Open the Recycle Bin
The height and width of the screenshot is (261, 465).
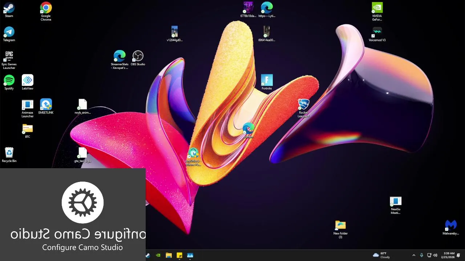point(9,155)
